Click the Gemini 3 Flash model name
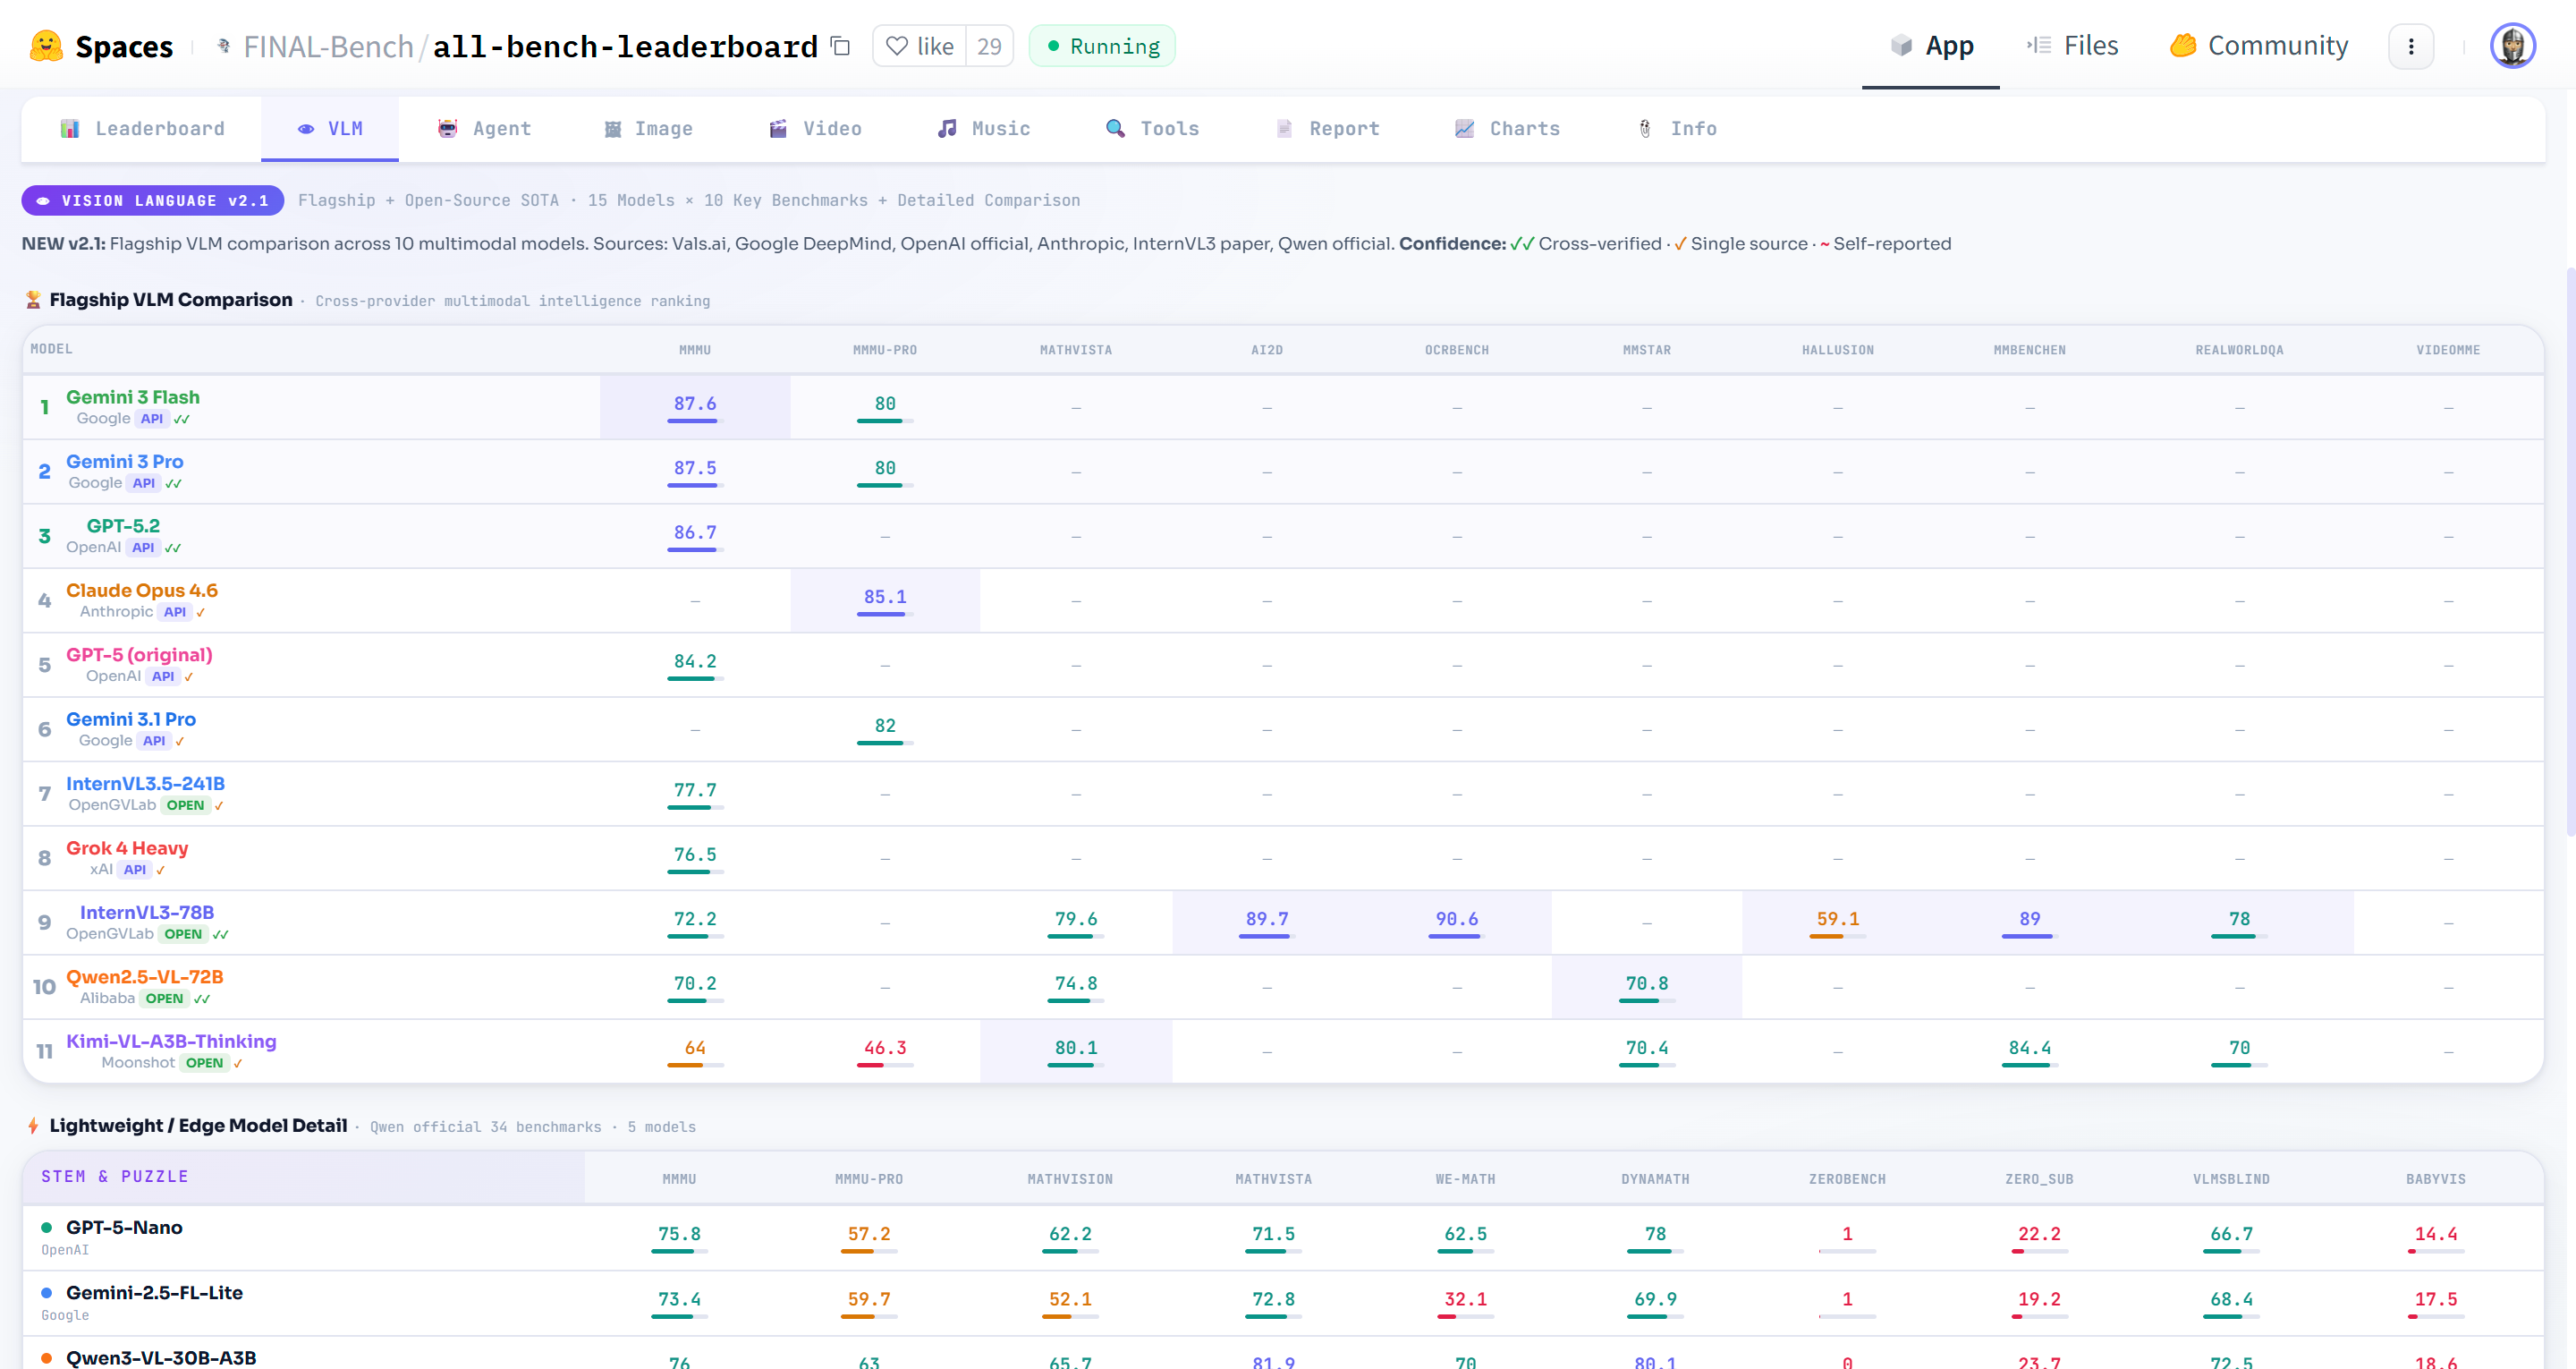This screenshot has width=2576, height=1369. (133, 397)
